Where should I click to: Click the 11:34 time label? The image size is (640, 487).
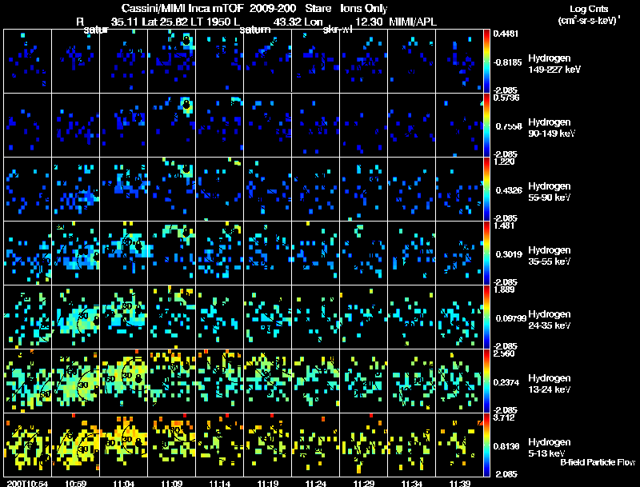(x=412, y=484)
